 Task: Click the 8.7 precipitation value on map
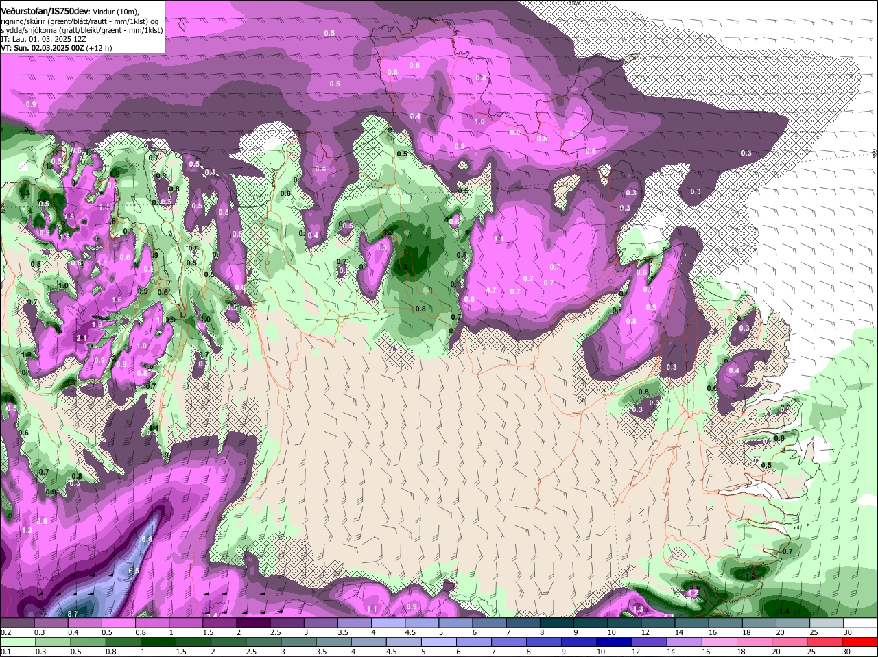[x=73, y=612]
